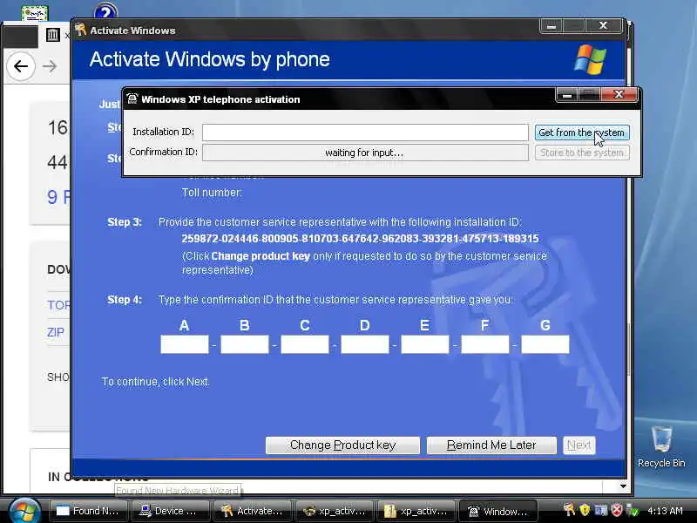Click browser back arrow button

pyautogui.click(x=20, y=66)
